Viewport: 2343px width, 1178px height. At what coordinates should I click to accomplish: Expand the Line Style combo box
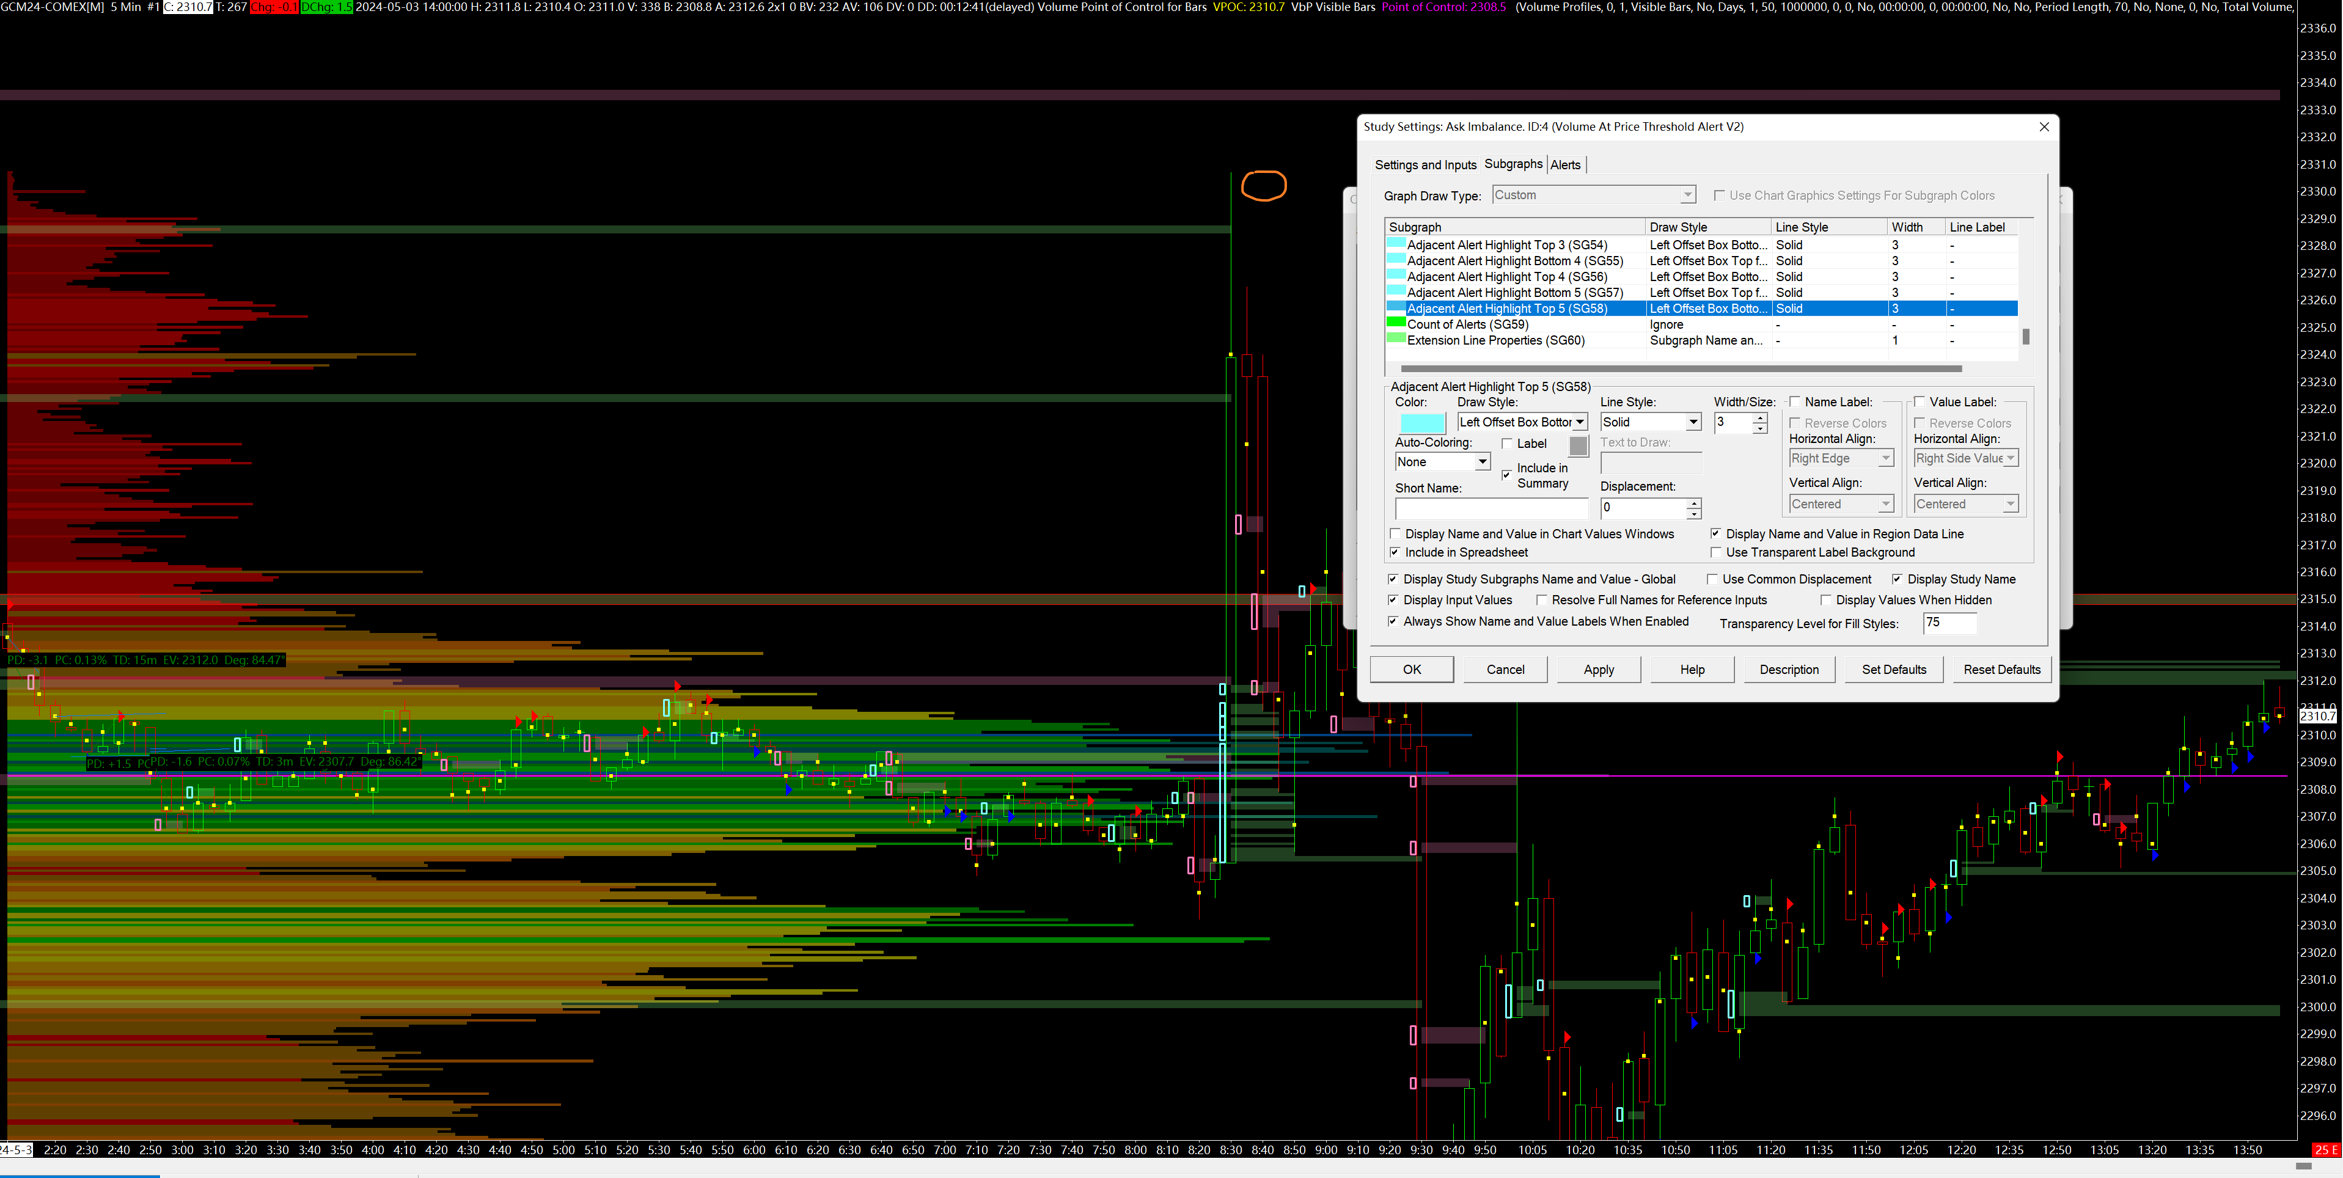pyautogui.click(x=1693, y=422)
